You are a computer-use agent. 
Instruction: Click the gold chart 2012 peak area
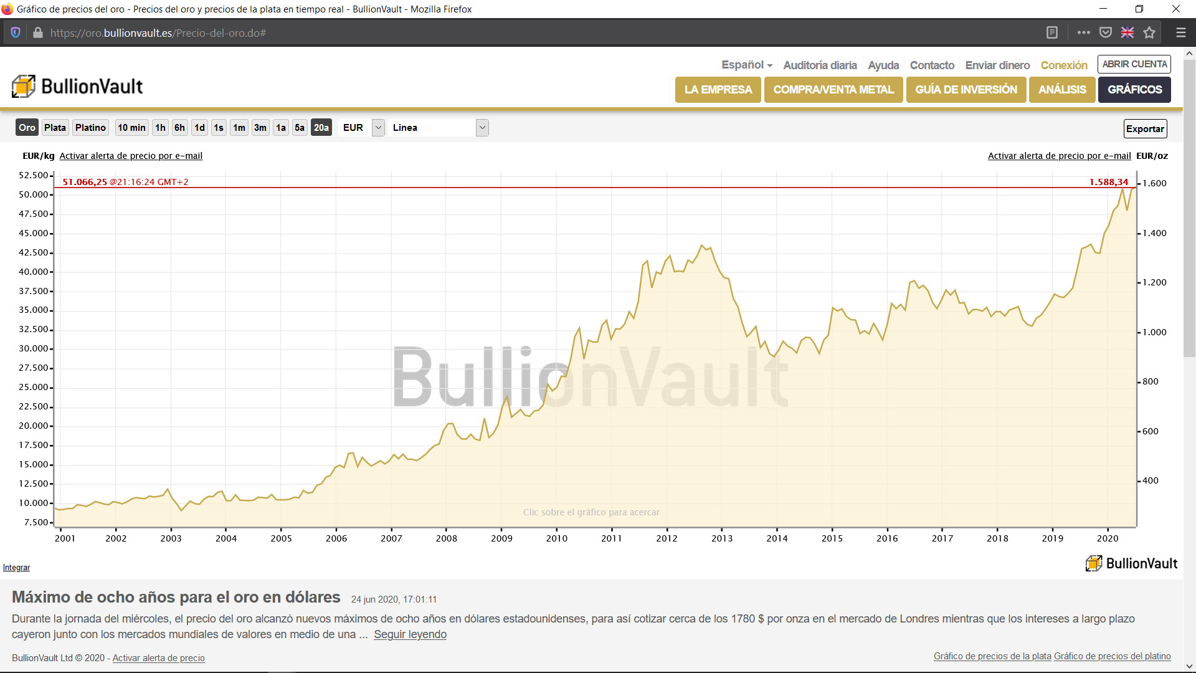pos(702,247)
